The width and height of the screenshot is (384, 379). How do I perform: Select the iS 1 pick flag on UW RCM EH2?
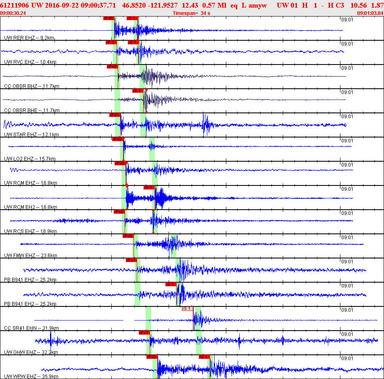click(149, 187)
